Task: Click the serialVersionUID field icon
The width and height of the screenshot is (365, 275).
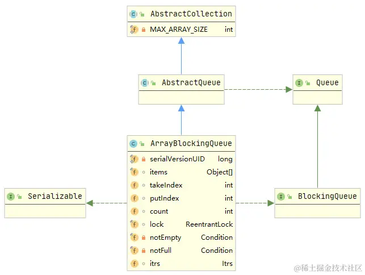Action: 134,159
